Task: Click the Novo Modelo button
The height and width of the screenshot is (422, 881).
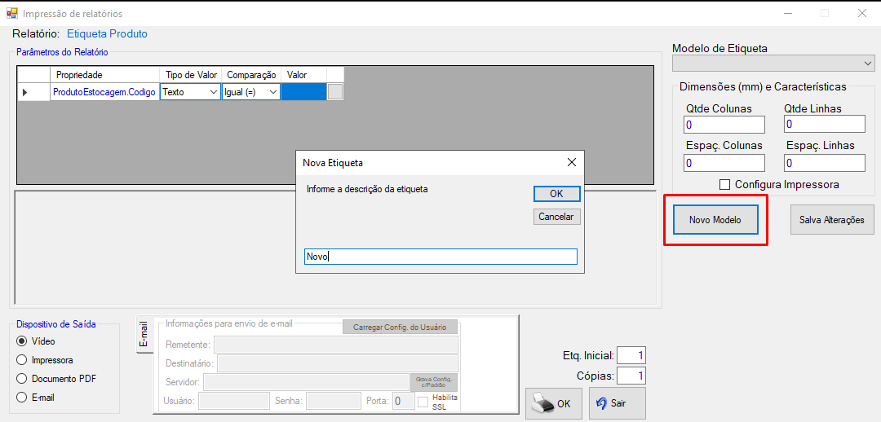Action: [715, 220]
